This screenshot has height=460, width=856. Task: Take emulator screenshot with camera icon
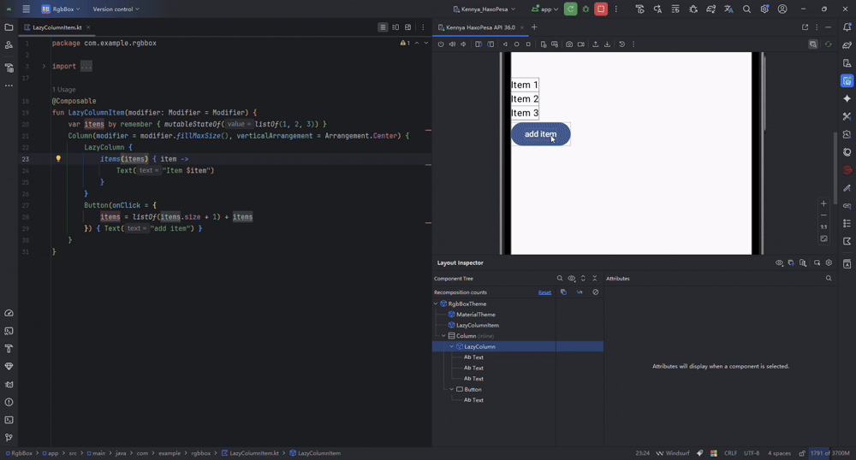pyautogui.click(x=569, y=44)
